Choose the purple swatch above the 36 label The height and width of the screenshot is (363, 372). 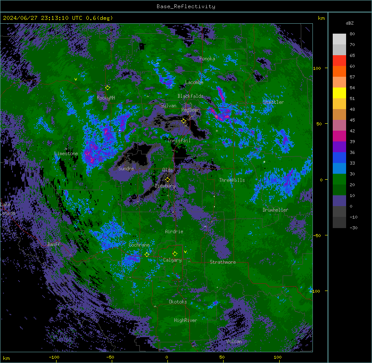pos(339,147)
